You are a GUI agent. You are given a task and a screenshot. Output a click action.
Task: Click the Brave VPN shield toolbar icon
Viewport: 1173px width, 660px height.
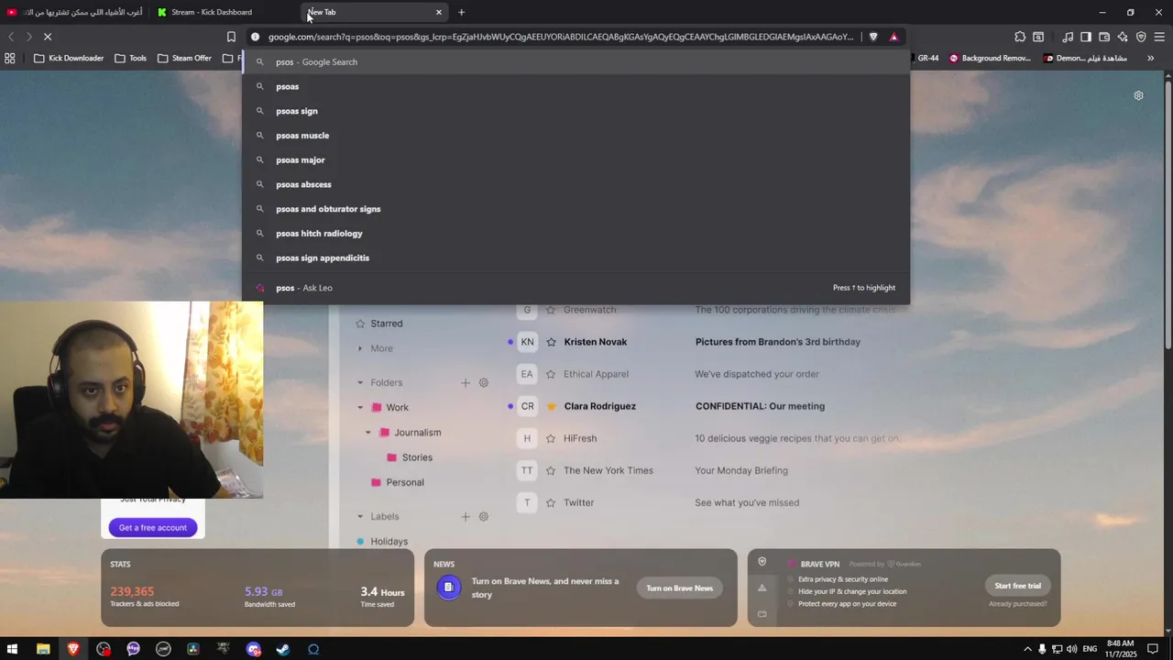tap(1141, 37)
